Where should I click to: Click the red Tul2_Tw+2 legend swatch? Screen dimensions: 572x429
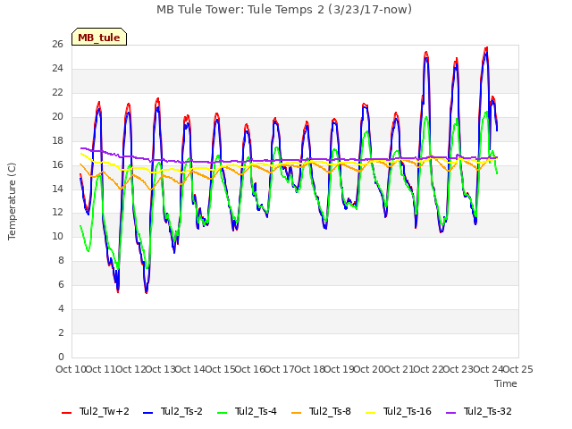click(x=66, y=413)
